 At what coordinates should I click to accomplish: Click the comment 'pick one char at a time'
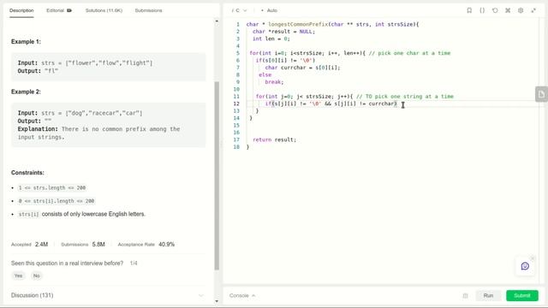tap(409, 53)
